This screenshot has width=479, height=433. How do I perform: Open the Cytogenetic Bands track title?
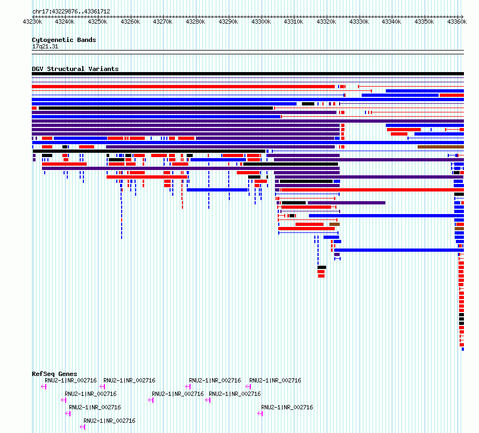64,40
